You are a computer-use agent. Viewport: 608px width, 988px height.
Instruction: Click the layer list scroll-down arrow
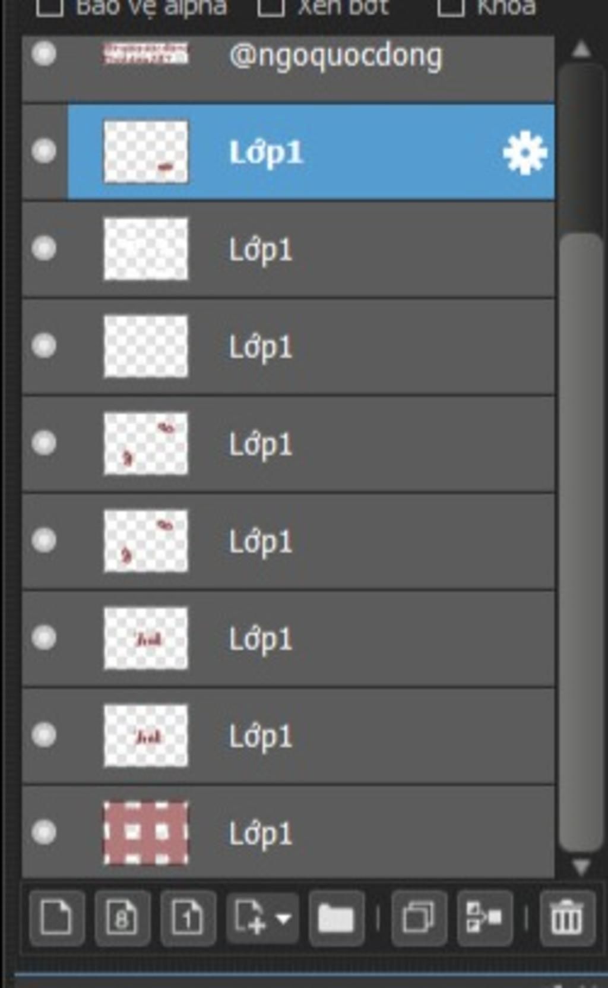(581, 867)
